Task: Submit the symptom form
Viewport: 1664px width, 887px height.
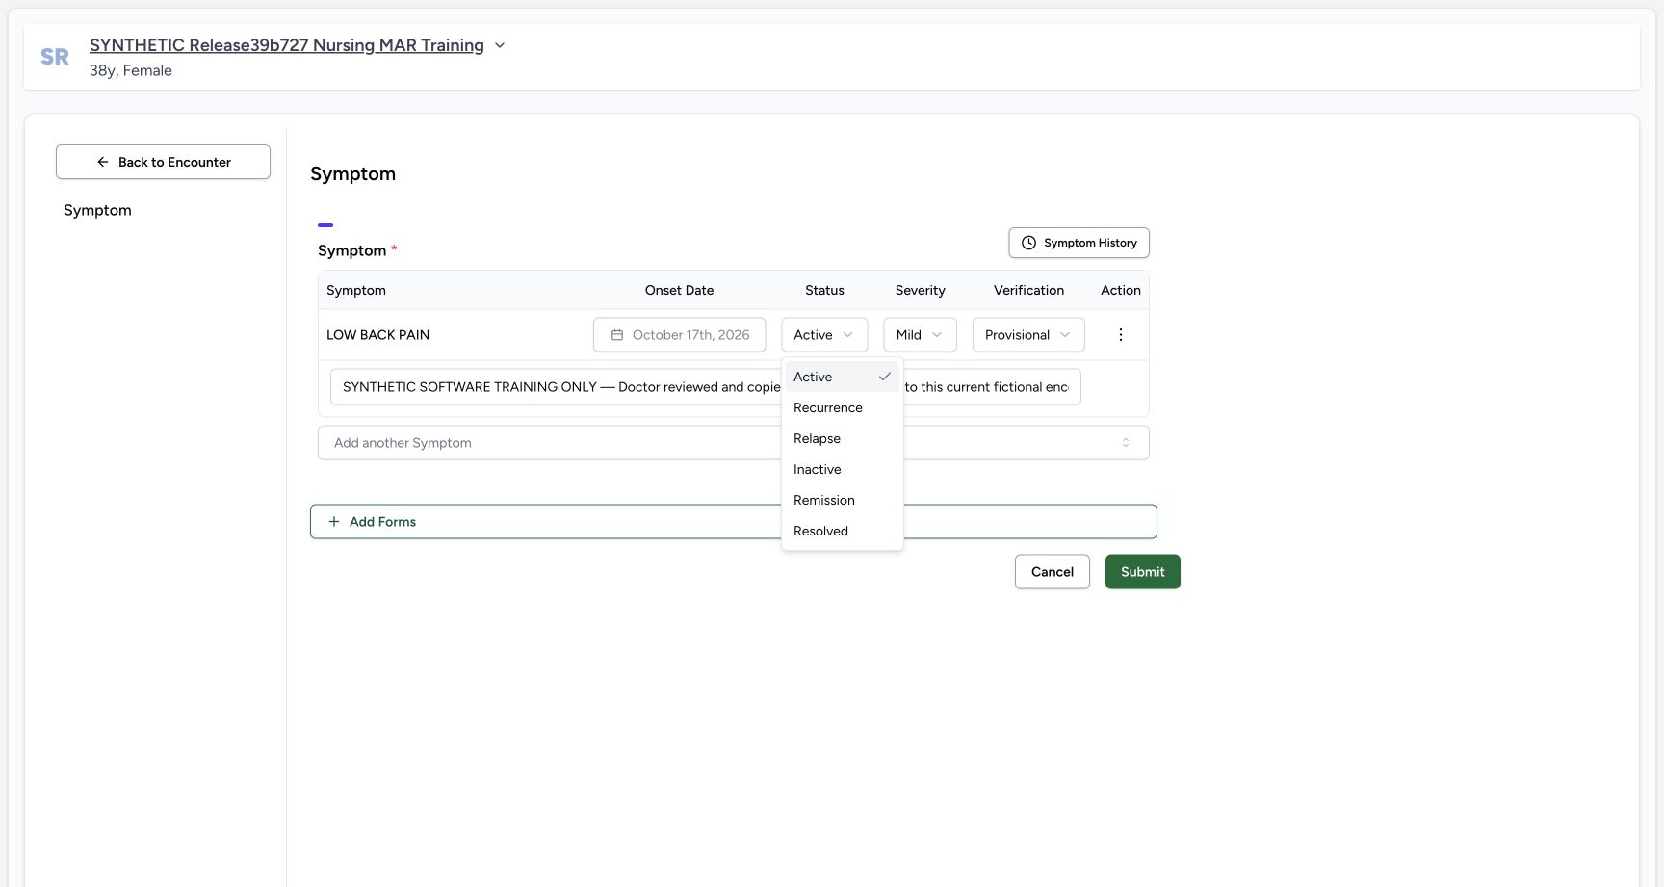Action: [1142, 572]
